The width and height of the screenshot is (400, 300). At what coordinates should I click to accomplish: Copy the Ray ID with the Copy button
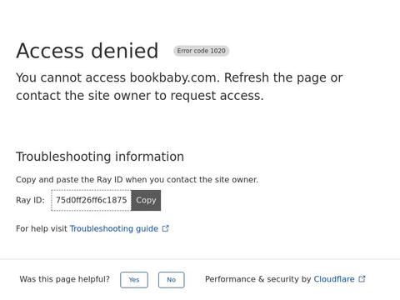146,200
